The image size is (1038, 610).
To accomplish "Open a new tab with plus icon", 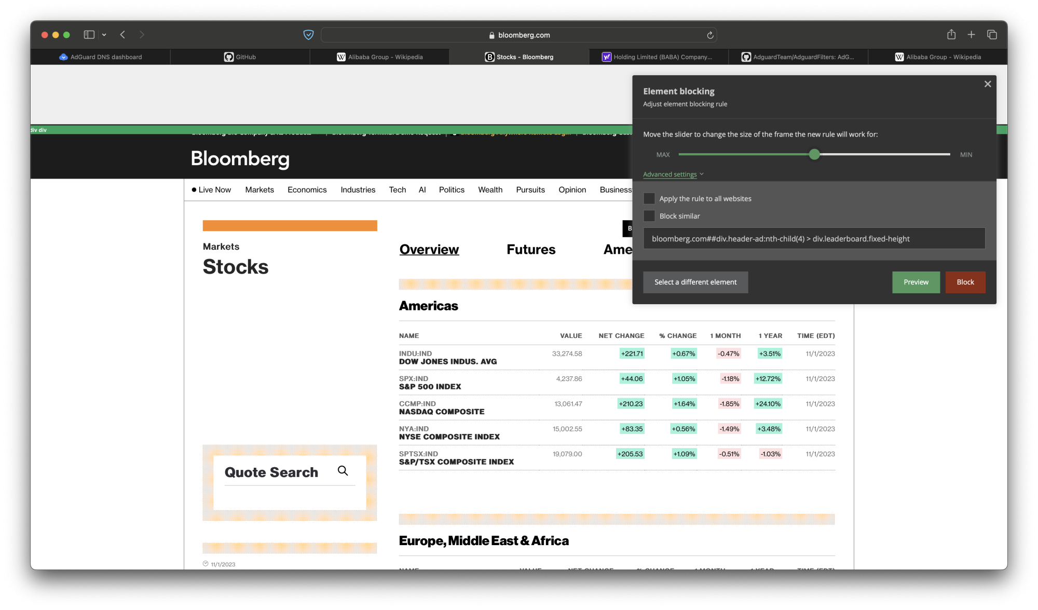I will pos(971,34).
